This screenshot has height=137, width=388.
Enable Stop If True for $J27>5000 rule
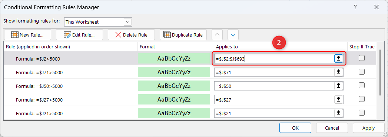coord(362,99)
